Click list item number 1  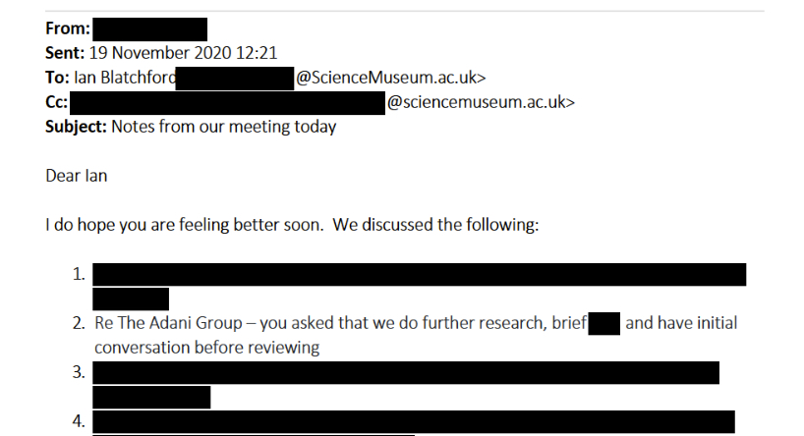click(78, 274)
